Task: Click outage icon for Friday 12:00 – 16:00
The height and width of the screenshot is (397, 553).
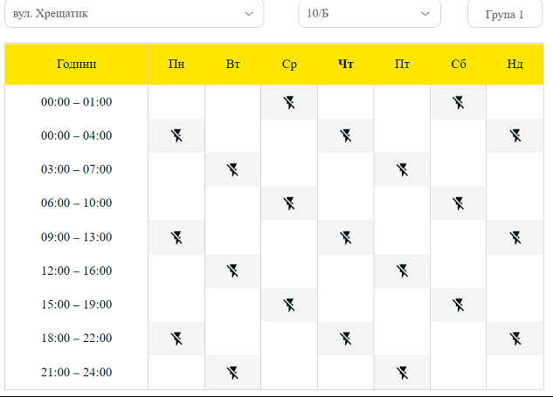Action: click(x=402, y=270)
